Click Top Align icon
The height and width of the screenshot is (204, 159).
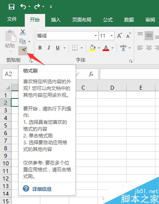pyautogui.click(x=140, y=34)
